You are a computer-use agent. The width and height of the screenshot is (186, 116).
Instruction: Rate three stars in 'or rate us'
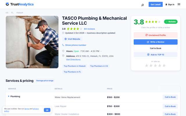[x=155, y=66]
